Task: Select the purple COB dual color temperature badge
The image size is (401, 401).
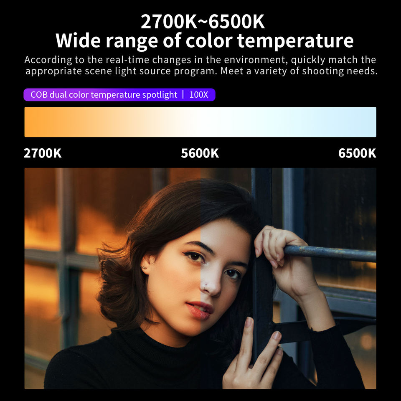Action: coord(119,95)
